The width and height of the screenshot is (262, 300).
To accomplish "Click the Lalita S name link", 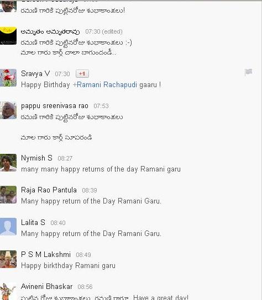I will (x=33, y=222).
